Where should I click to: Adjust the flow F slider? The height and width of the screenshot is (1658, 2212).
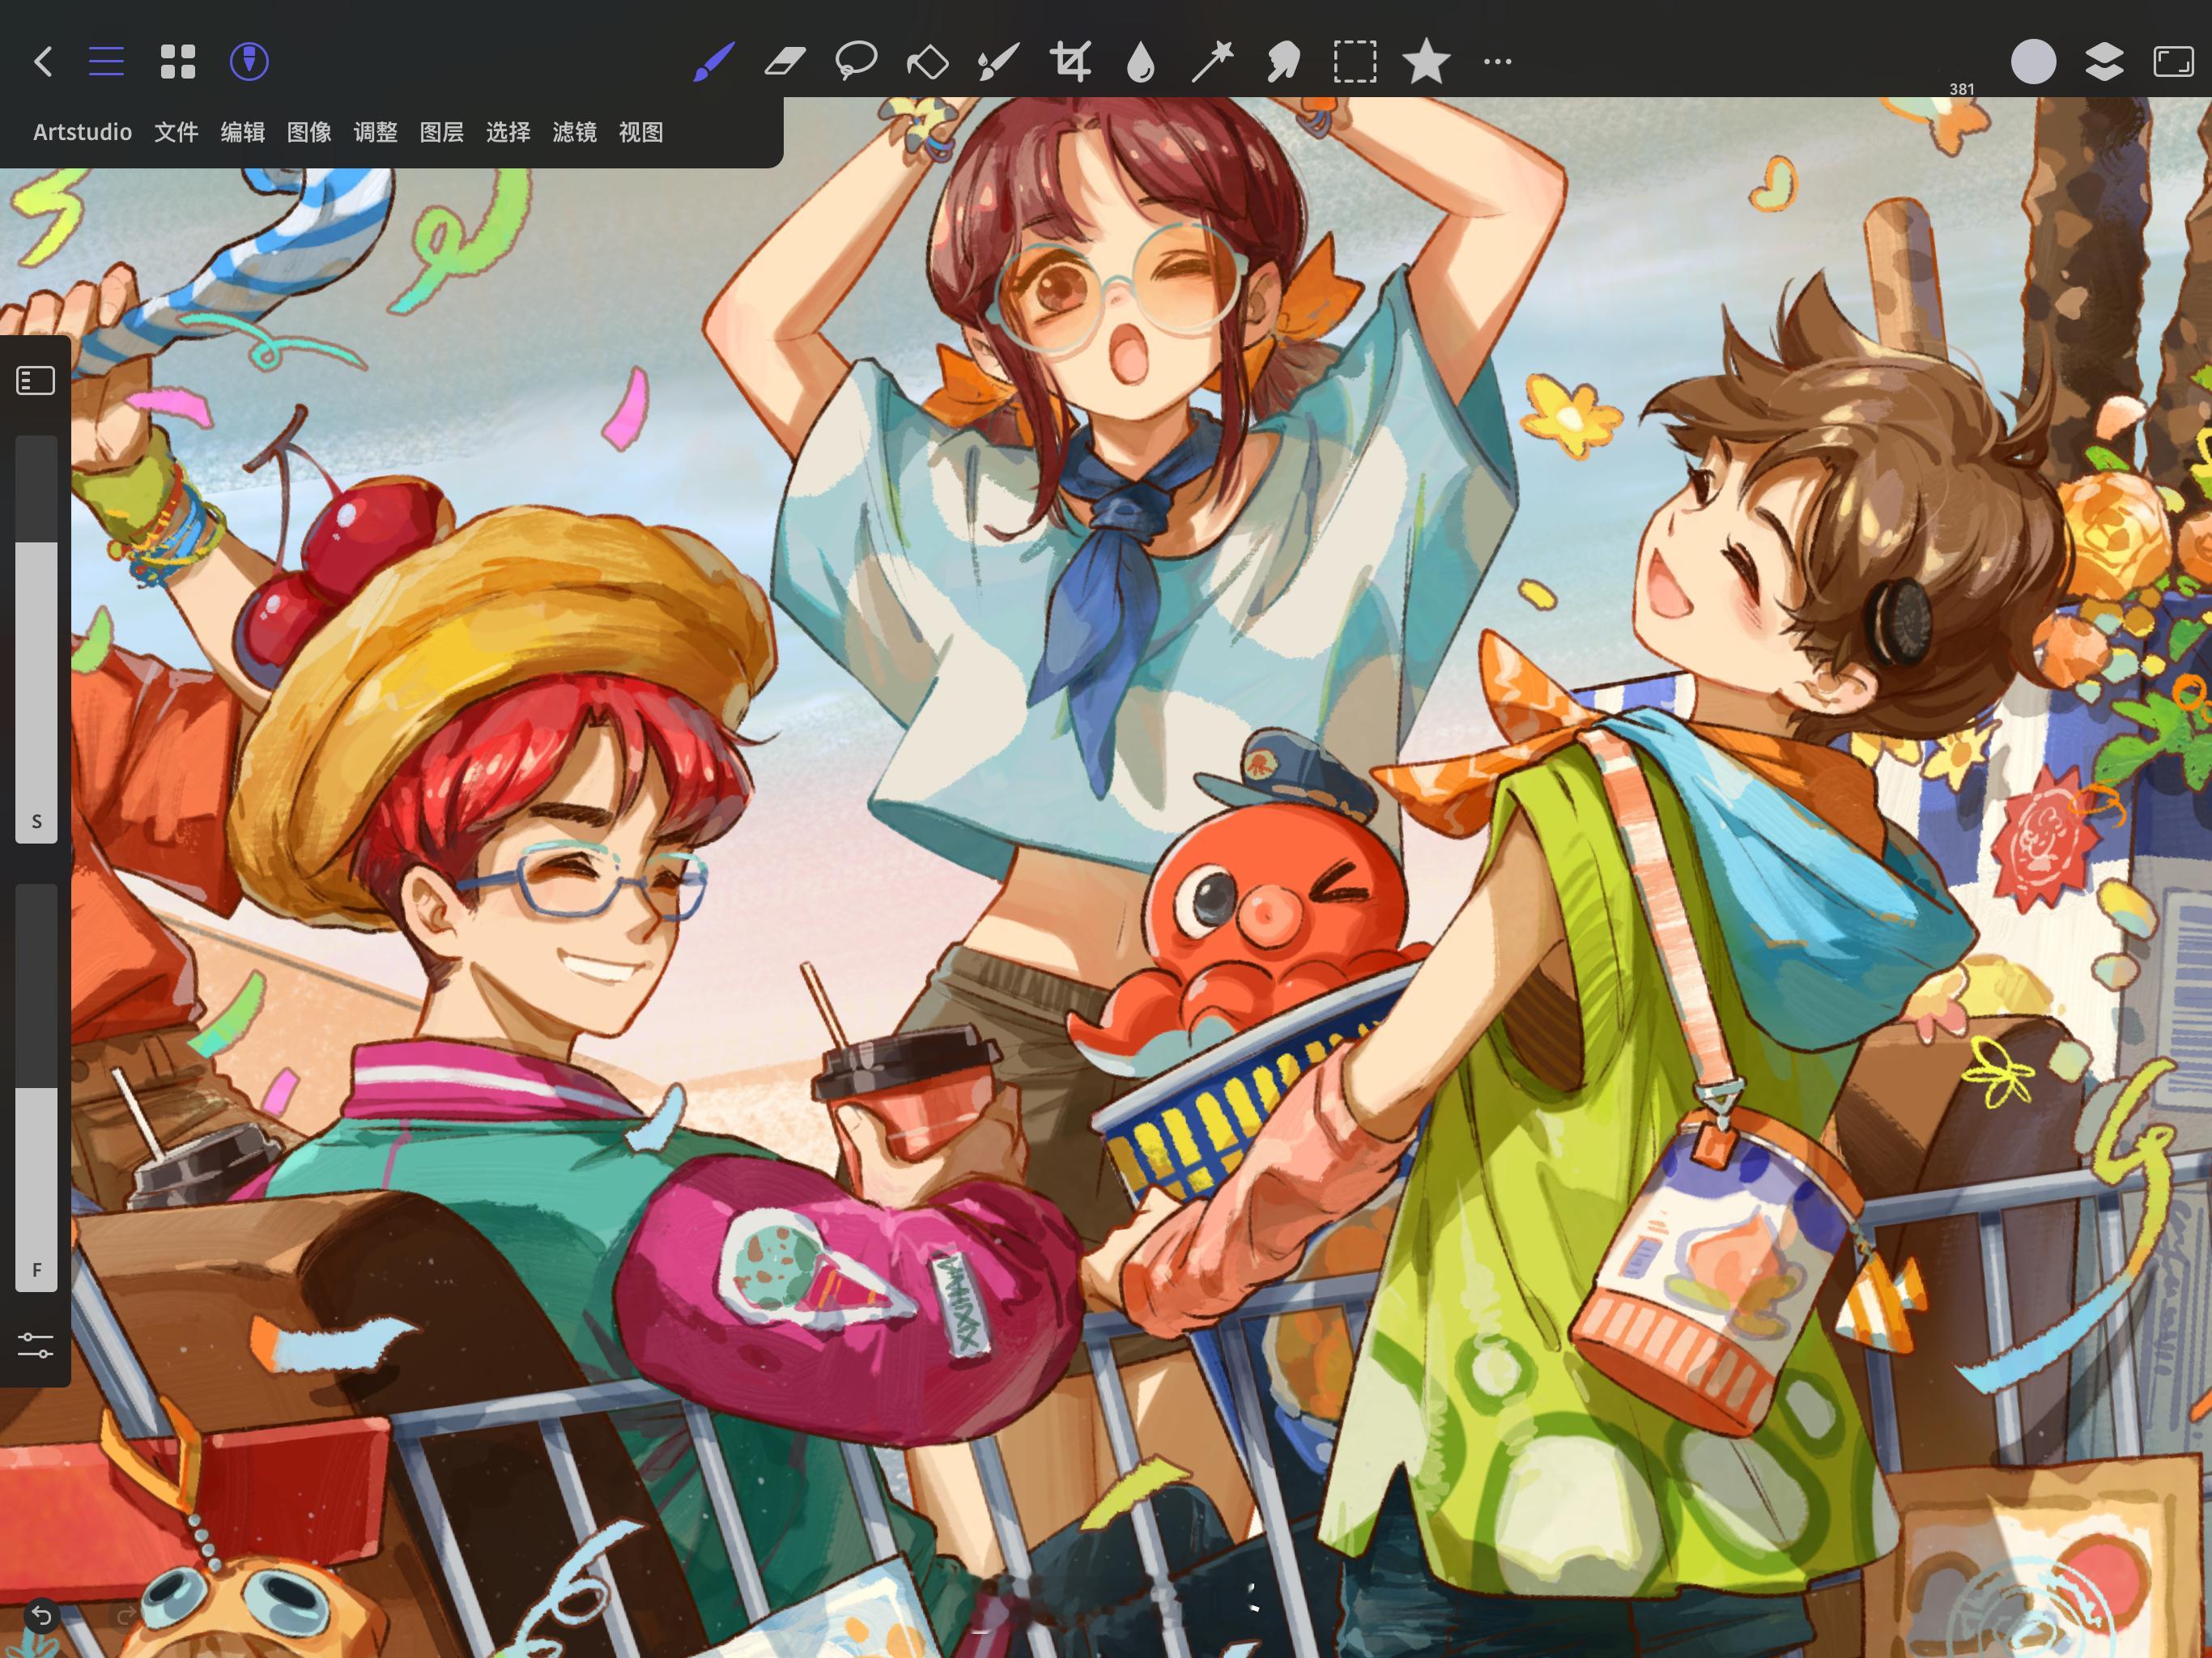(x=36, y=1087)
